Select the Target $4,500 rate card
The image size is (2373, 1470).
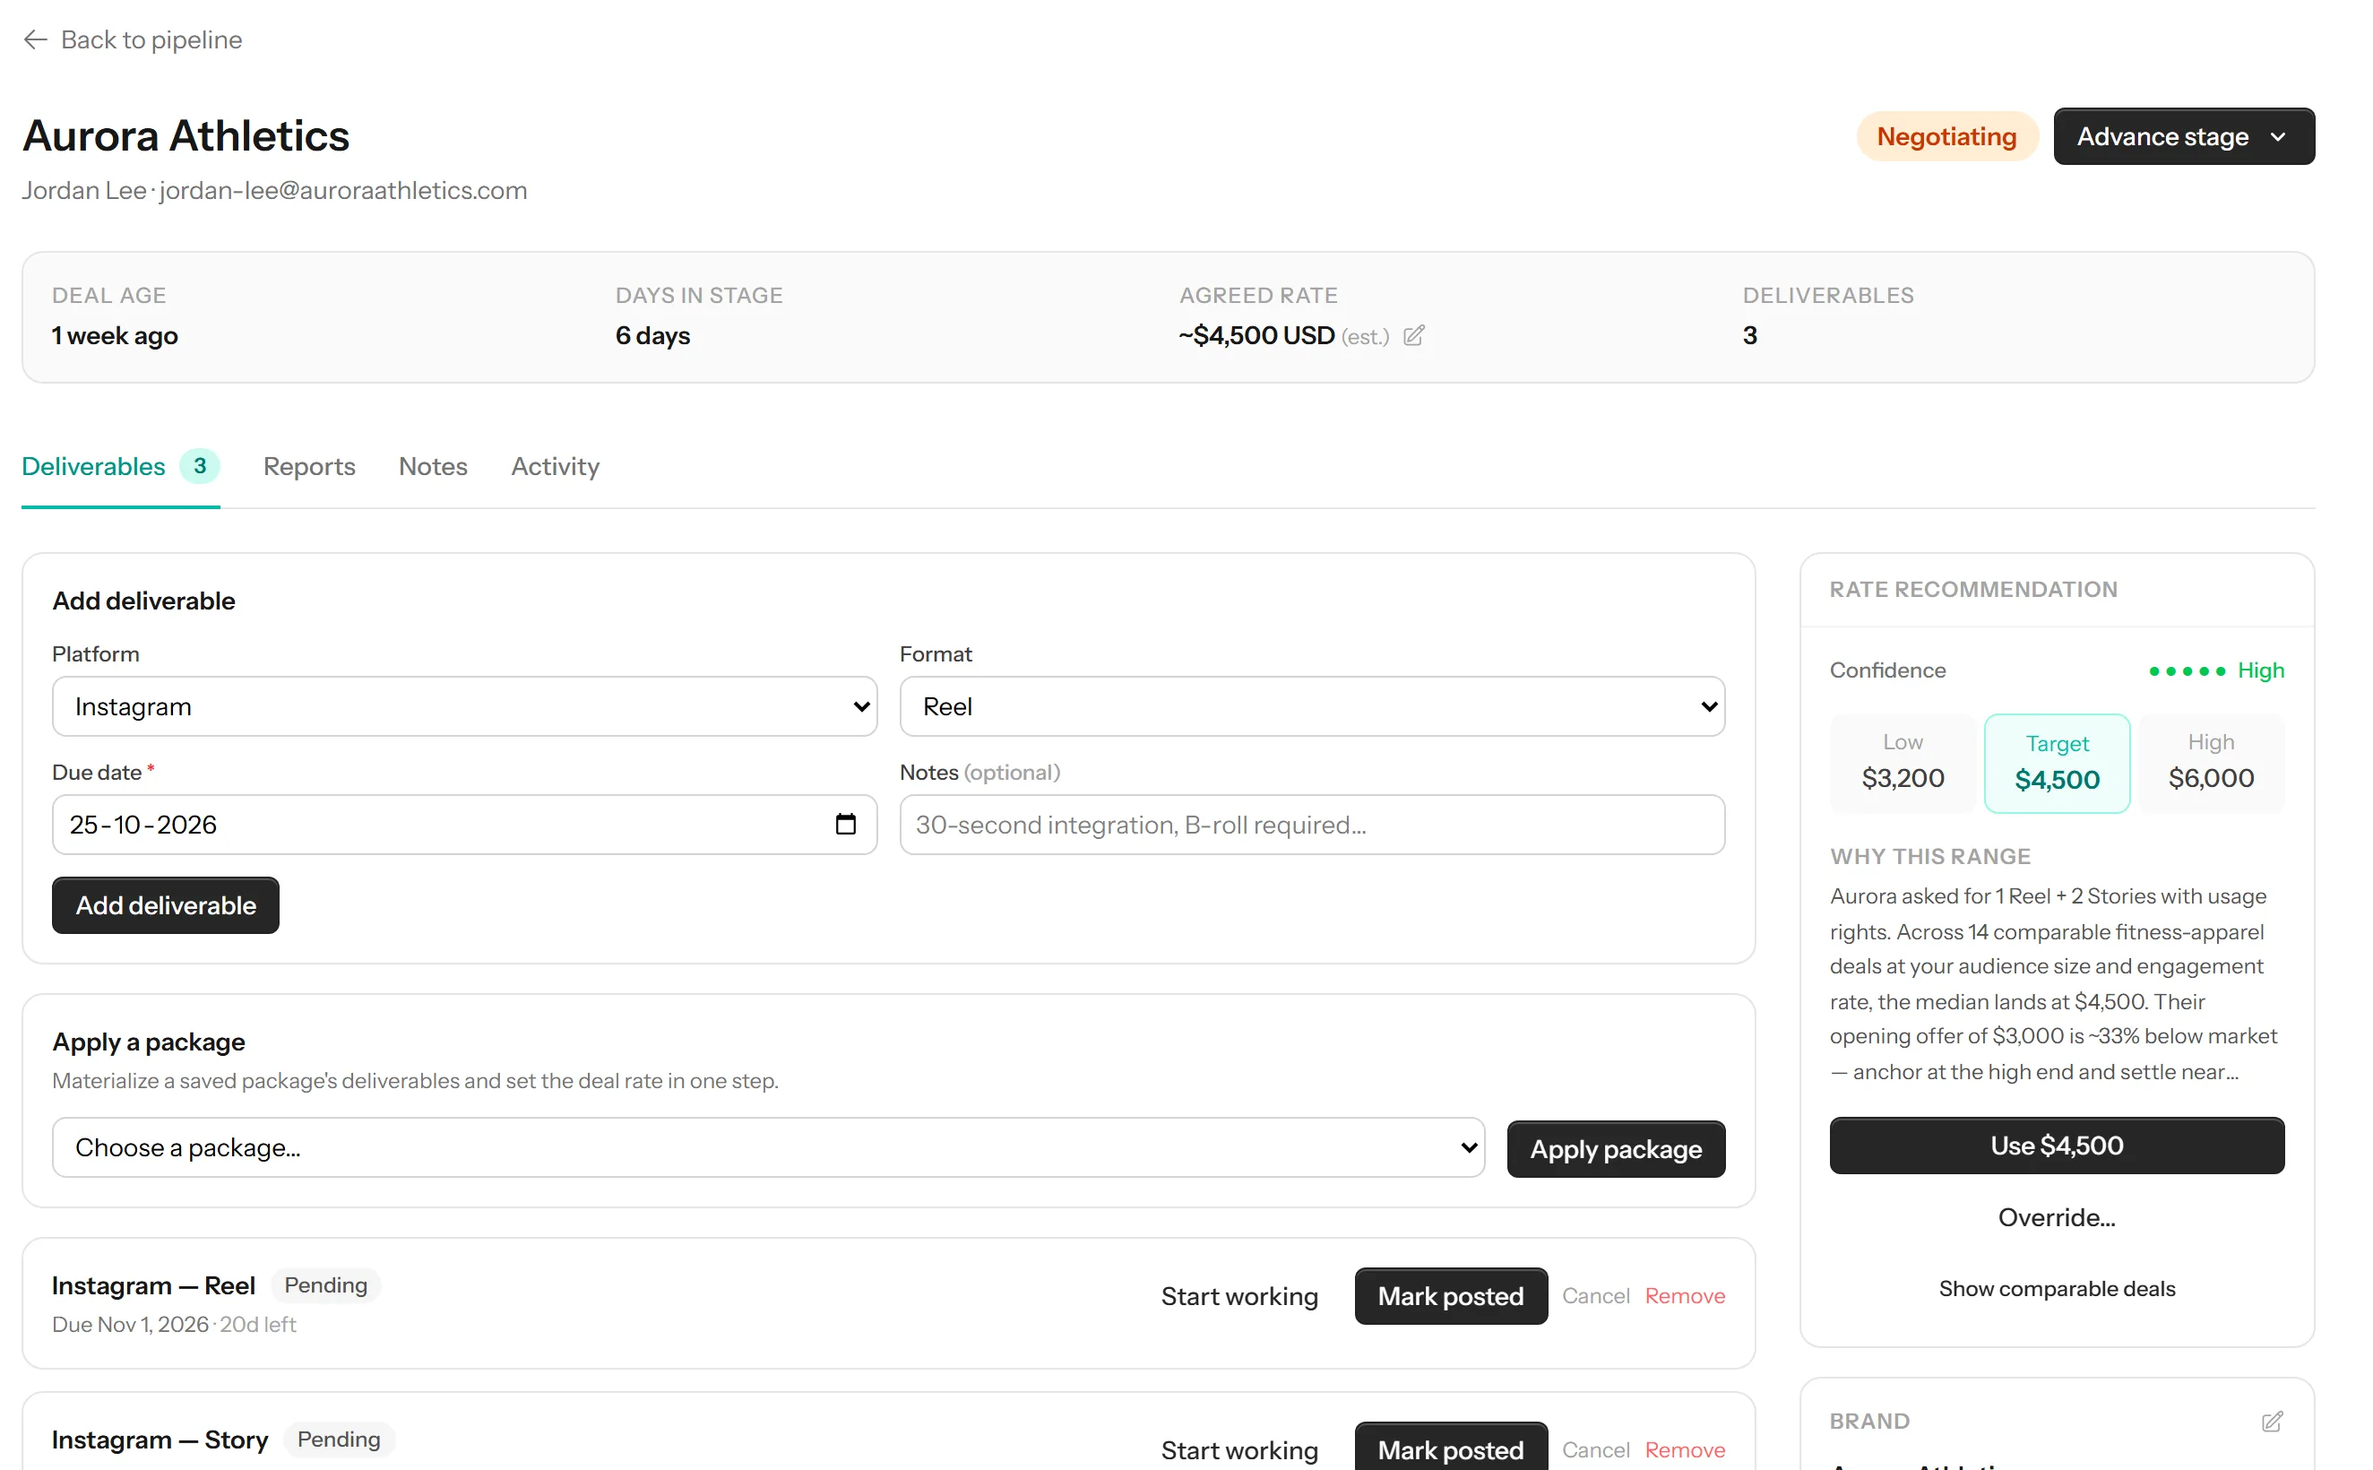(2058, 763)
